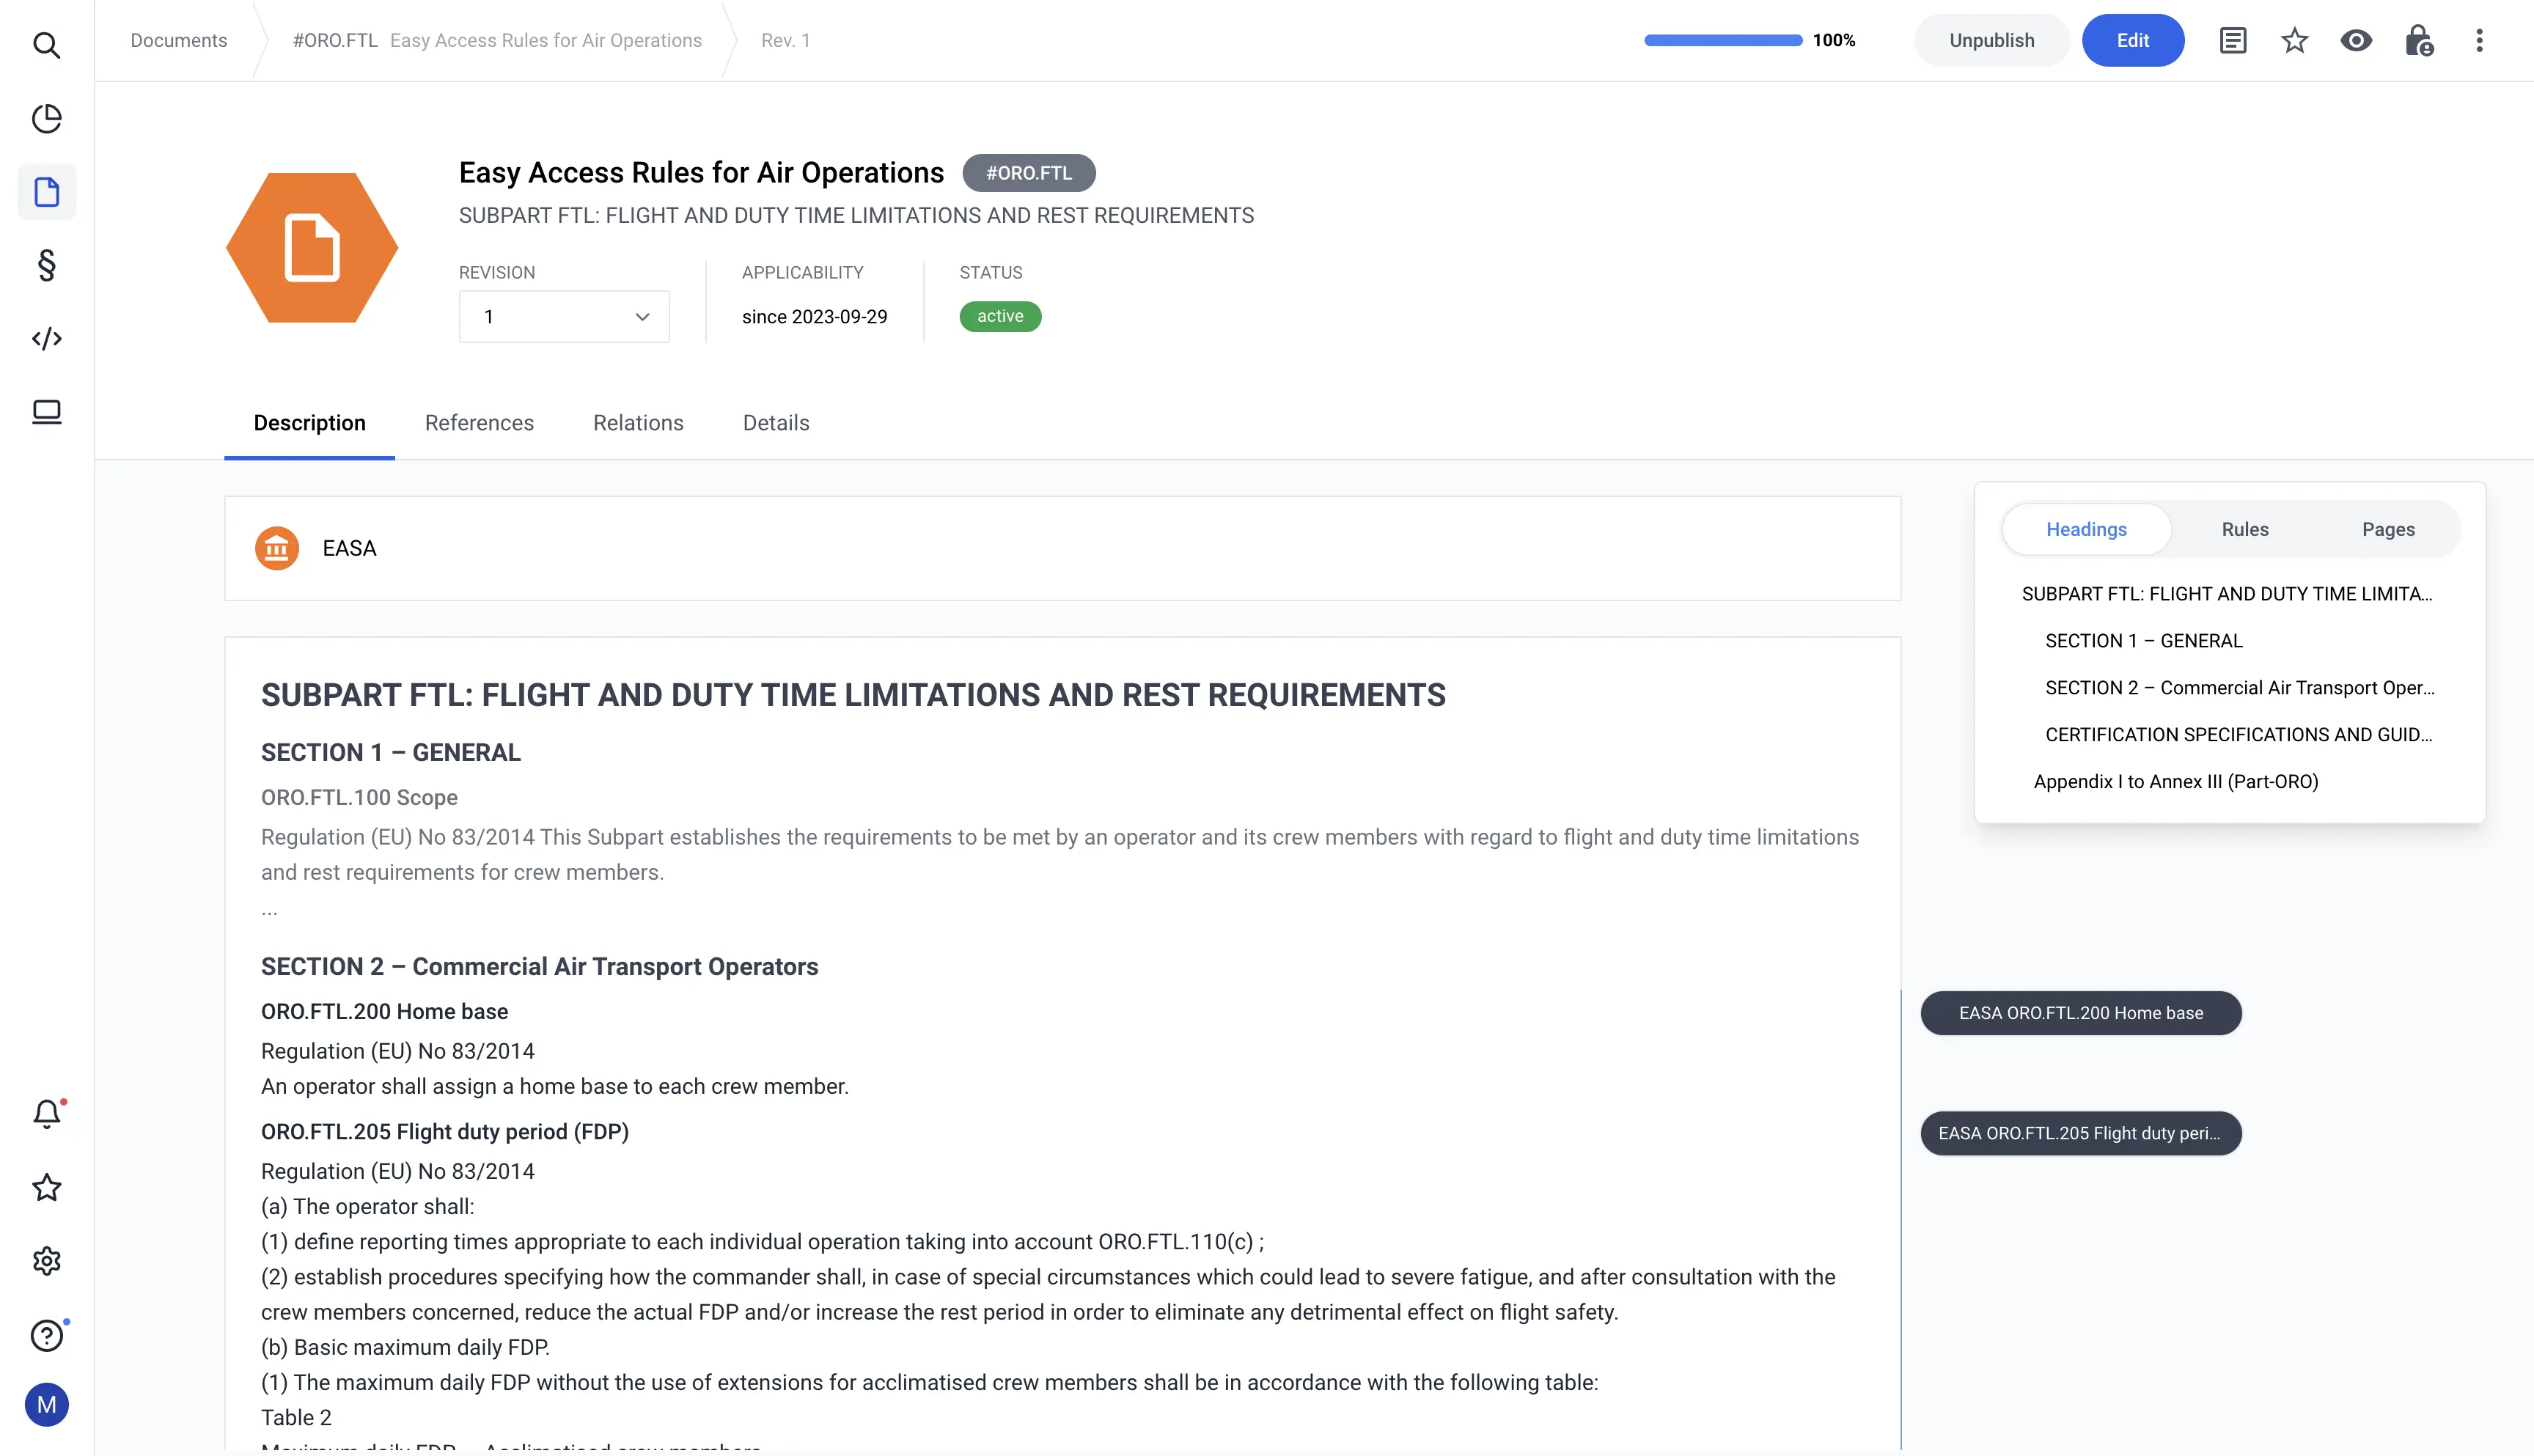Select SECTION 2 heading in outline

[x=2239, y=688]
